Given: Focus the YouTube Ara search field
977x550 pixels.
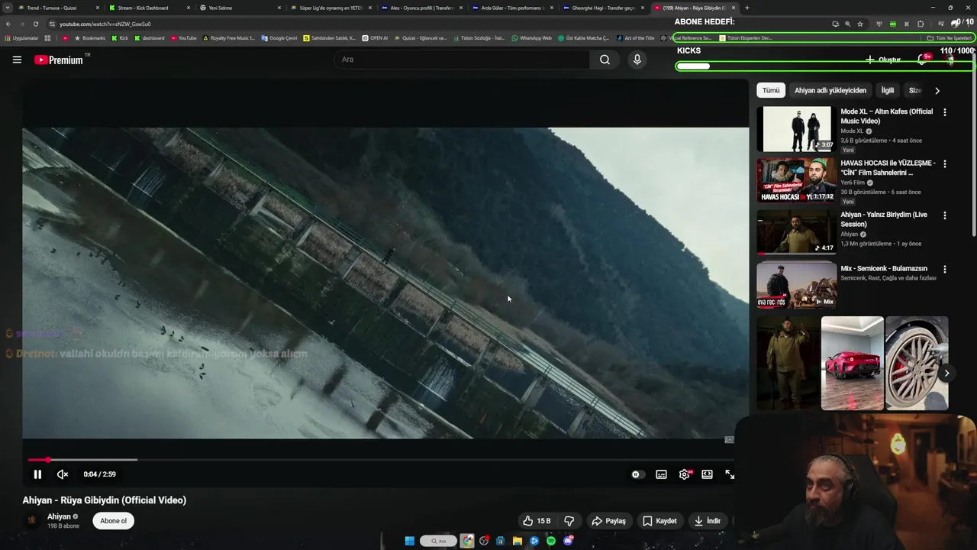Looking at the screenshot, I should (x=462, y=60).
